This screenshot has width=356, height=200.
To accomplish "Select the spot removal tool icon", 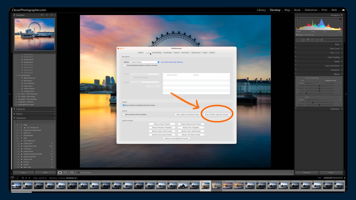I will tap(303, 40).
